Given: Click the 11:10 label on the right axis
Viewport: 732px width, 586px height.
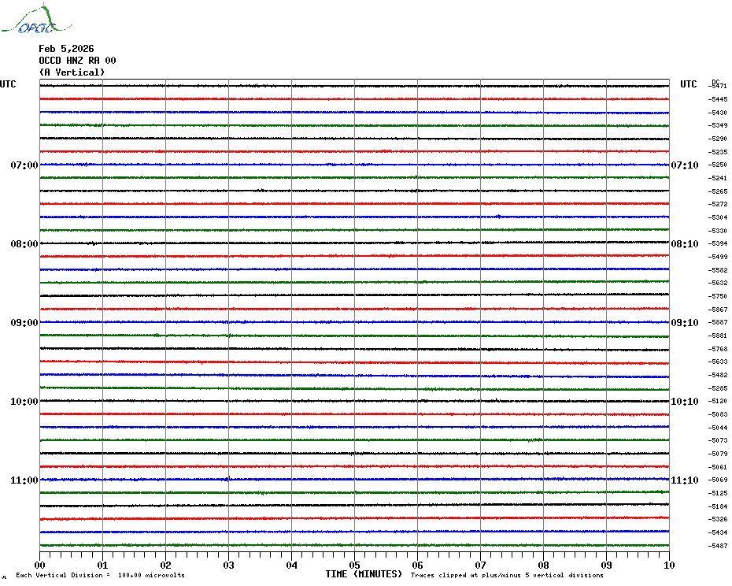Looking at the screenshot, I should click(684, 480).
